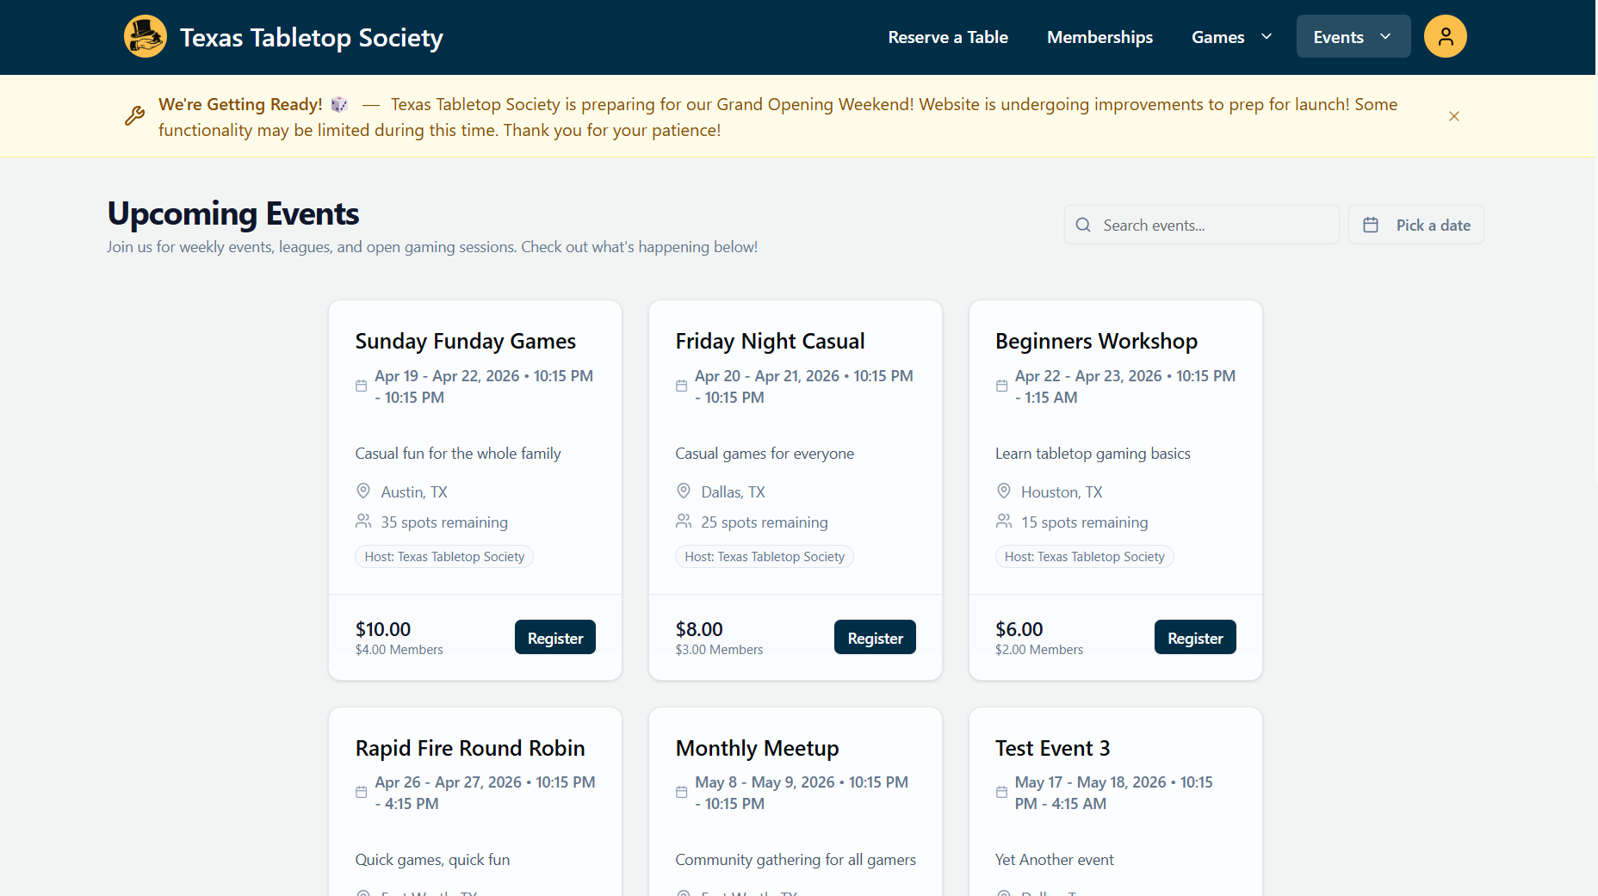The width and height of the screenshot is (1598, 896).
Task: Click 'Yet Another event' description
Action: (1054, 860)
